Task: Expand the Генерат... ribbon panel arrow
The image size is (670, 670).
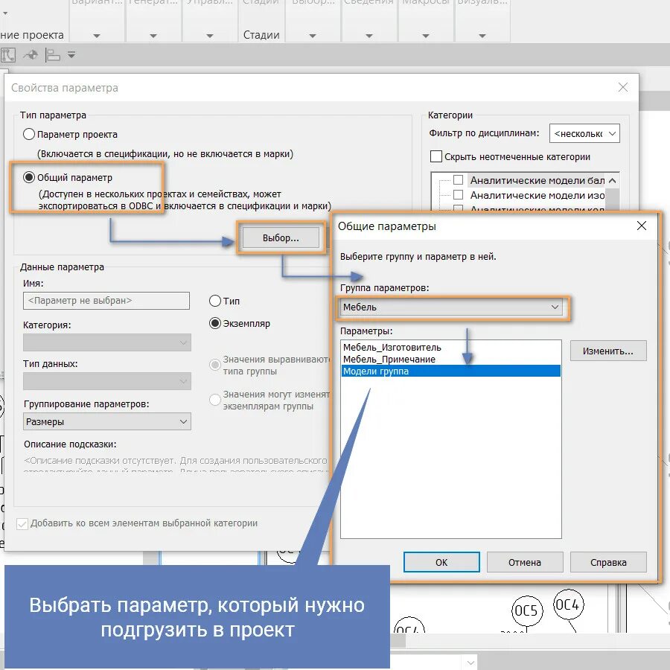Action: (153, 36)
